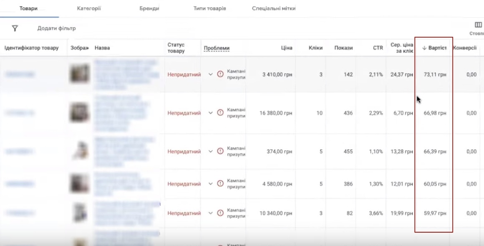The height and width of the screenshot is (246, 484).
Task: Click warning icon in the 16 380,00 грн row
Action: [x=221, y=113]
